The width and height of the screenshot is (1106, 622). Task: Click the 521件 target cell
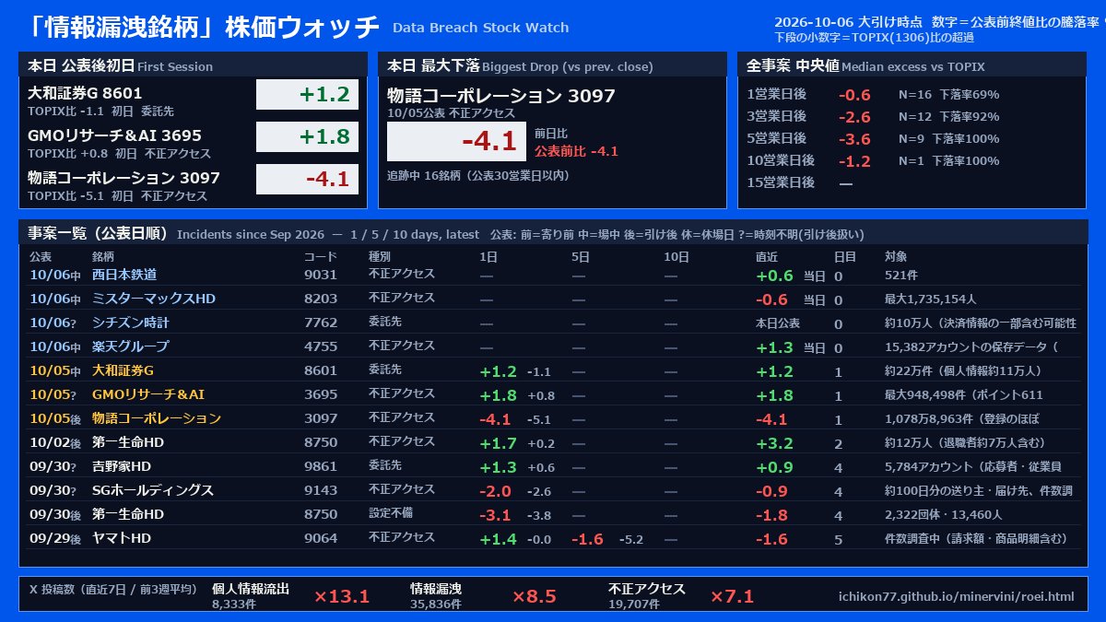900,275
